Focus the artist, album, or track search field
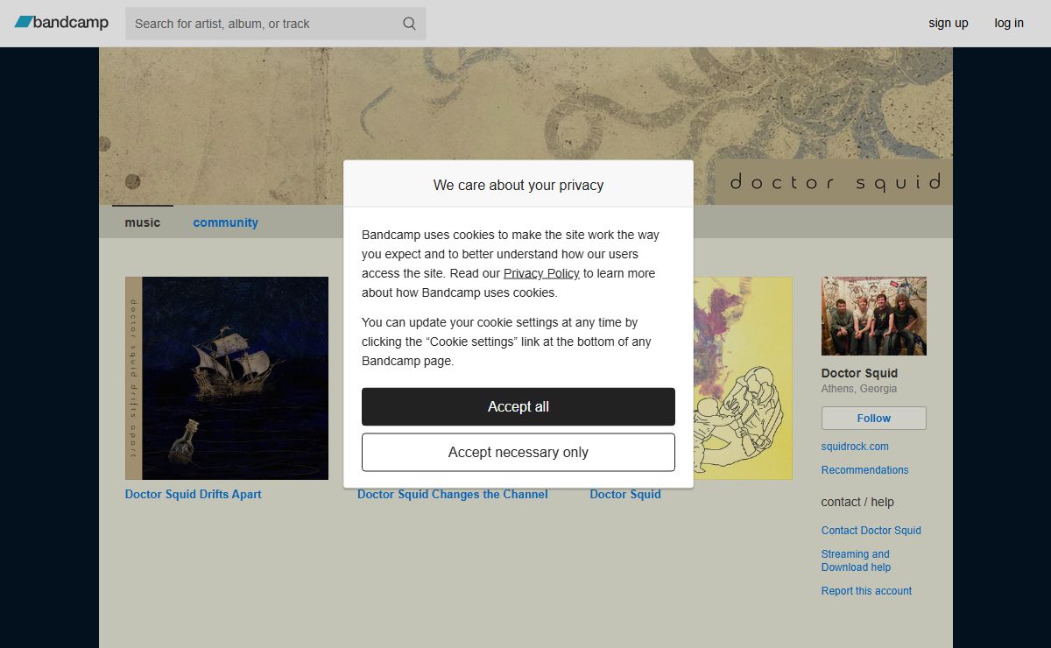Image resolution: width=1051 pixels, height=648 pixels. [275, 24]
